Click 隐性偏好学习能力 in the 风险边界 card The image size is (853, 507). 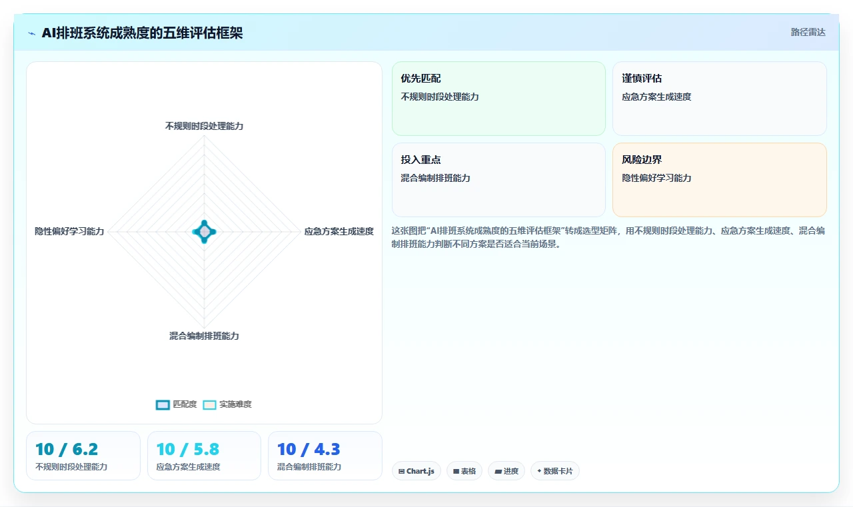coord(656,178)
